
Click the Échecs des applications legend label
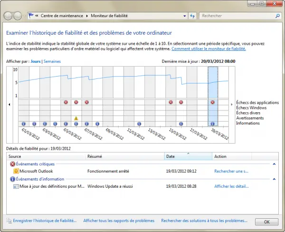[x=257, y=102]
